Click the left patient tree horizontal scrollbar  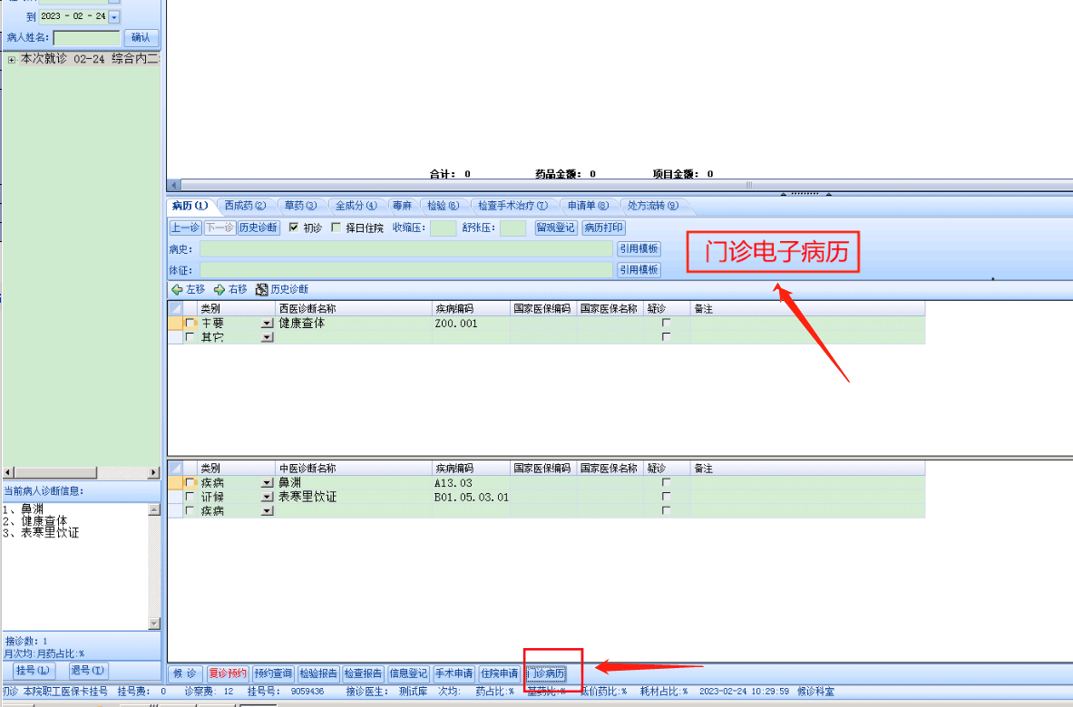[x=81, y=472]
